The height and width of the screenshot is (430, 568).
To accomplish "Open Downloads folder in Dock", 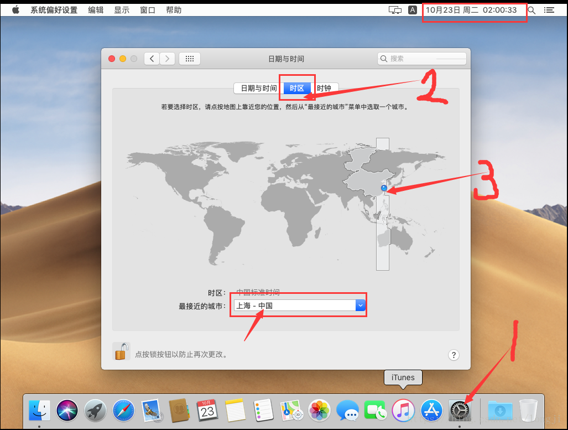I will pyautogui.click(x=501, y=411).
